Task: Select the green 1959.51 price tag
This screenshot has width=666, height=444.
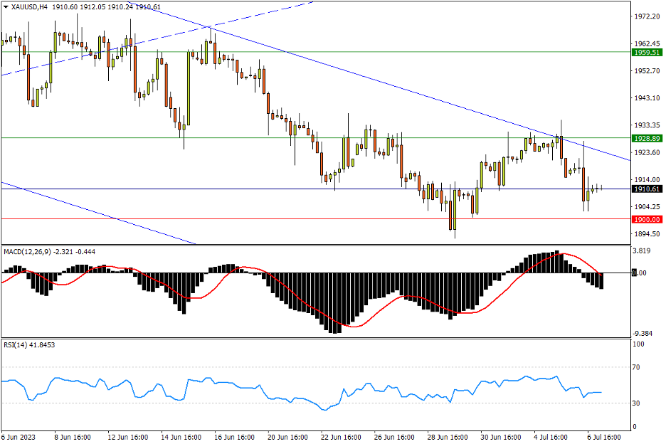Action: pos(647,52)
